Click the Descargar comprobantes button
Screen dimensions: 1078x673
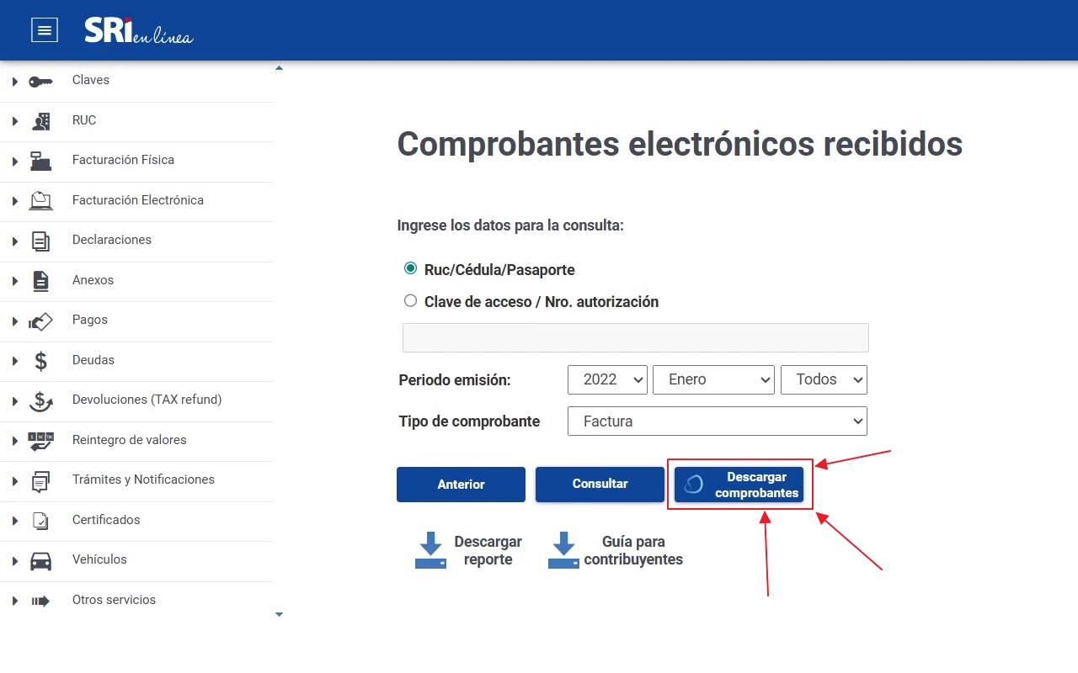click(739, 485)
